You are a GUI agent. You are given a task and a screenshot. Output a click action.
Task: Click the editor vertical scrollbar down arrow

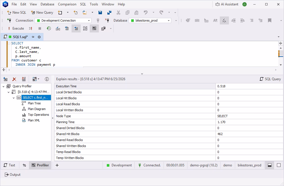(x=281, y=65)
